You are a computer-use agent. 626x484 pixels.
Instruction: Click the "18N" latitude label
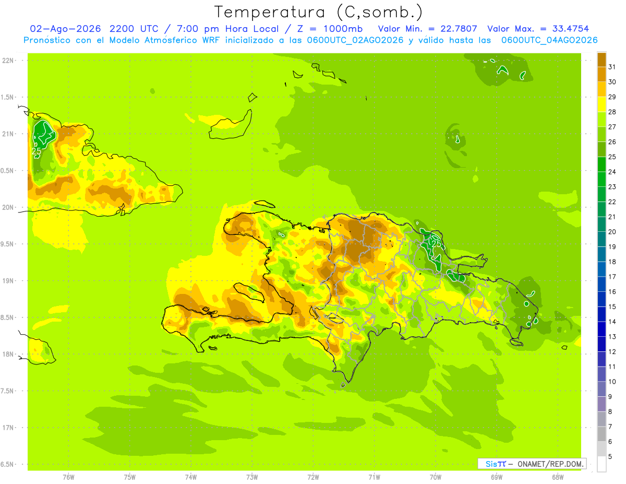tap(8, 354)
